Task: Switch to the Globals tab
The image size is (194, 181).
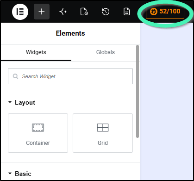Action: tap(106, 52)
